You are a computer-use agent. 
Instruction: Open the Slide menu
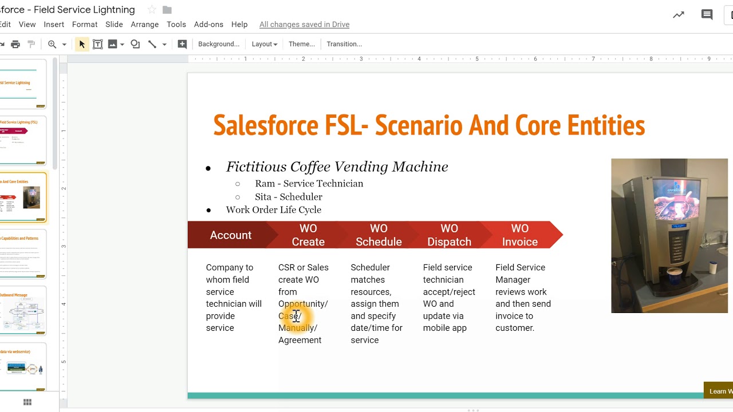coord(114,25)
